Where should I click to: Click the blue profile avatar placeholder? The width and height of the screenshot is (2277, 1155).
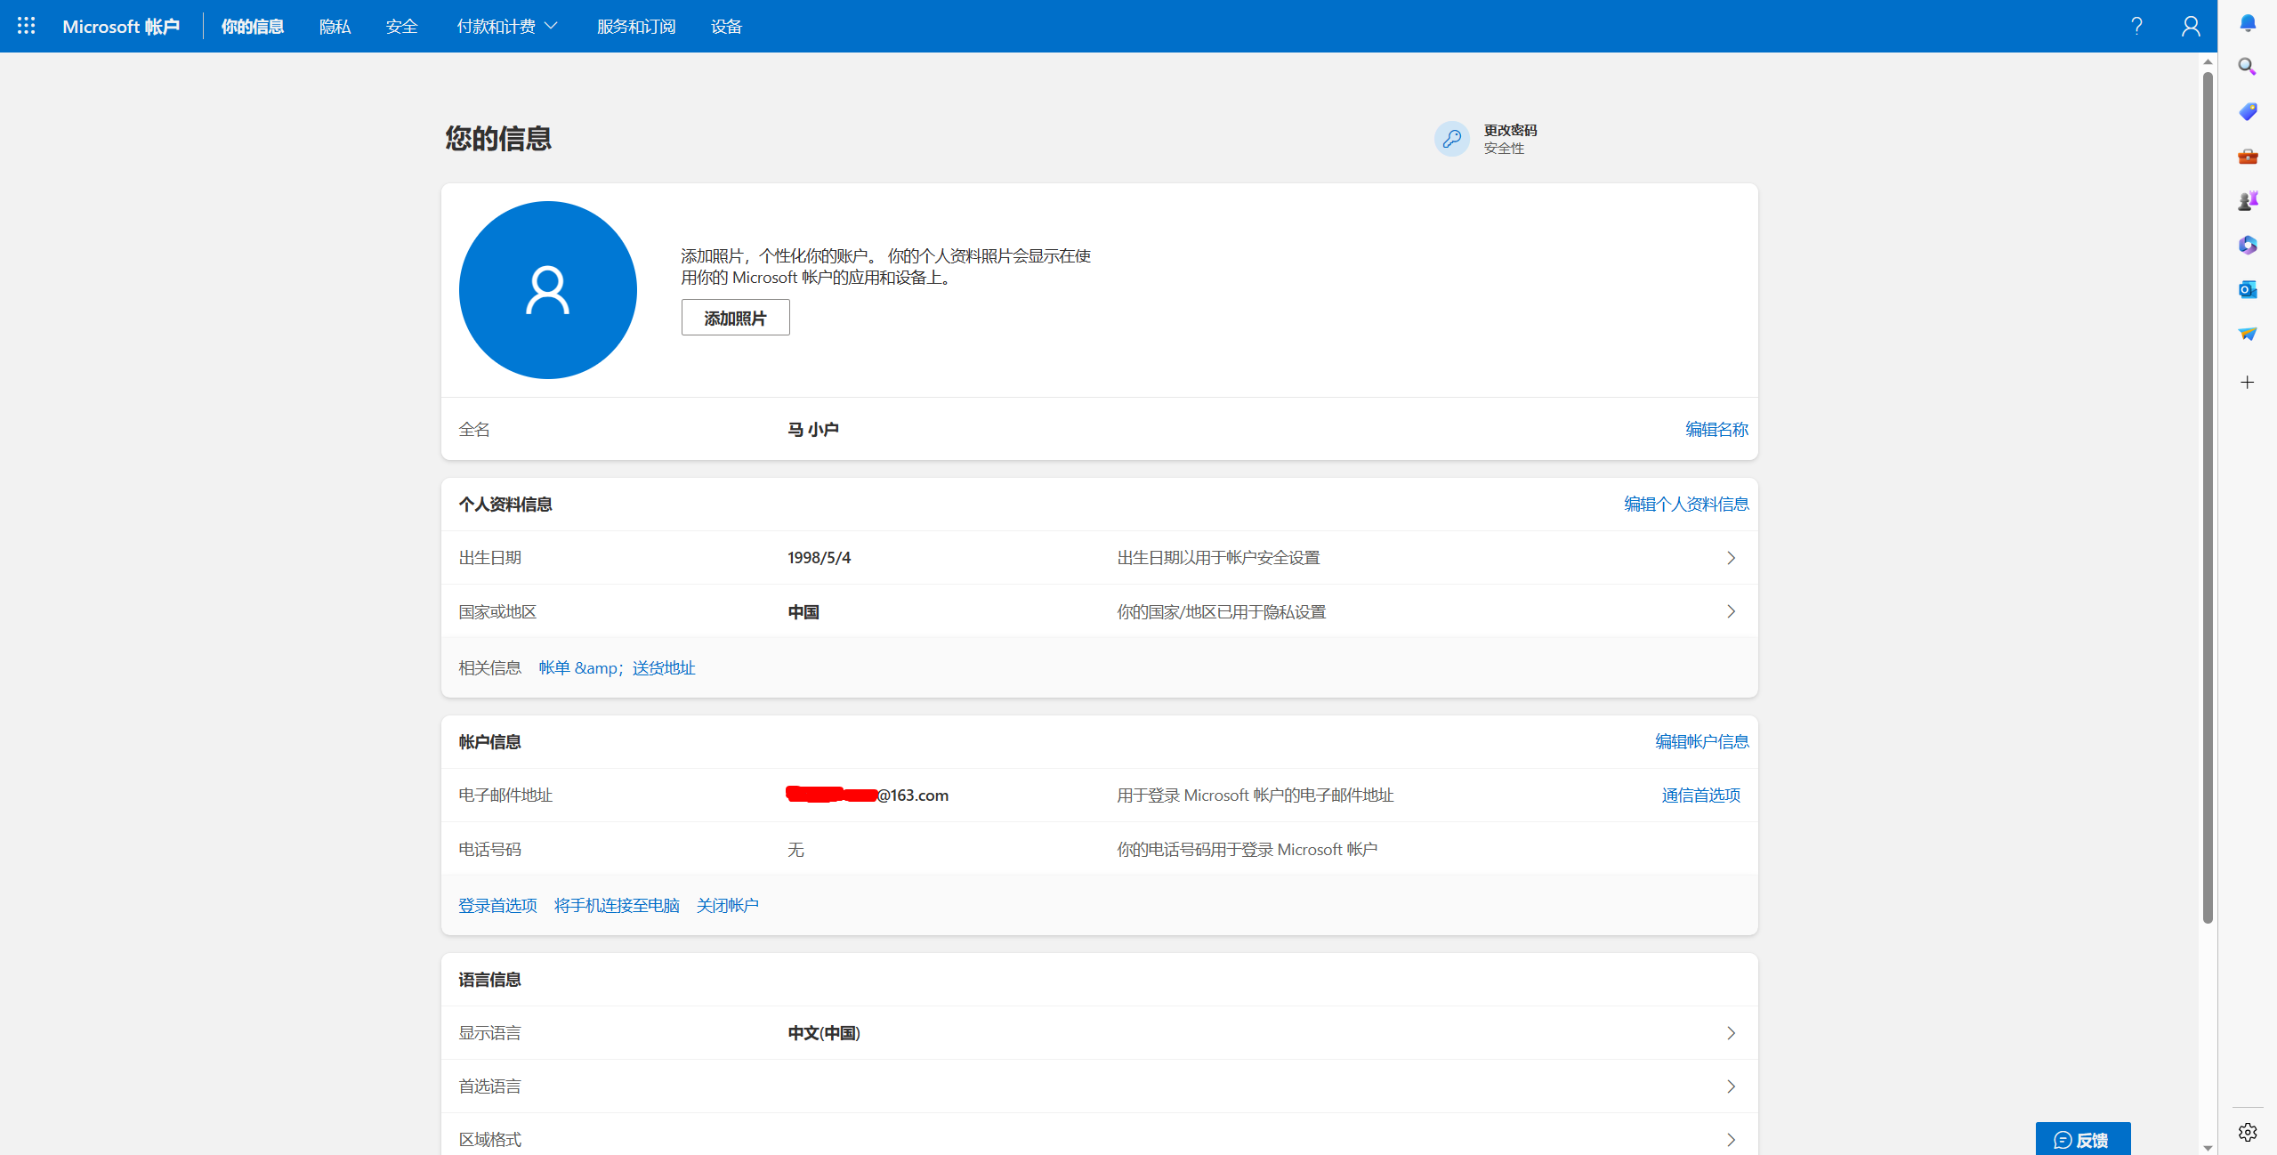click(547, 290)
